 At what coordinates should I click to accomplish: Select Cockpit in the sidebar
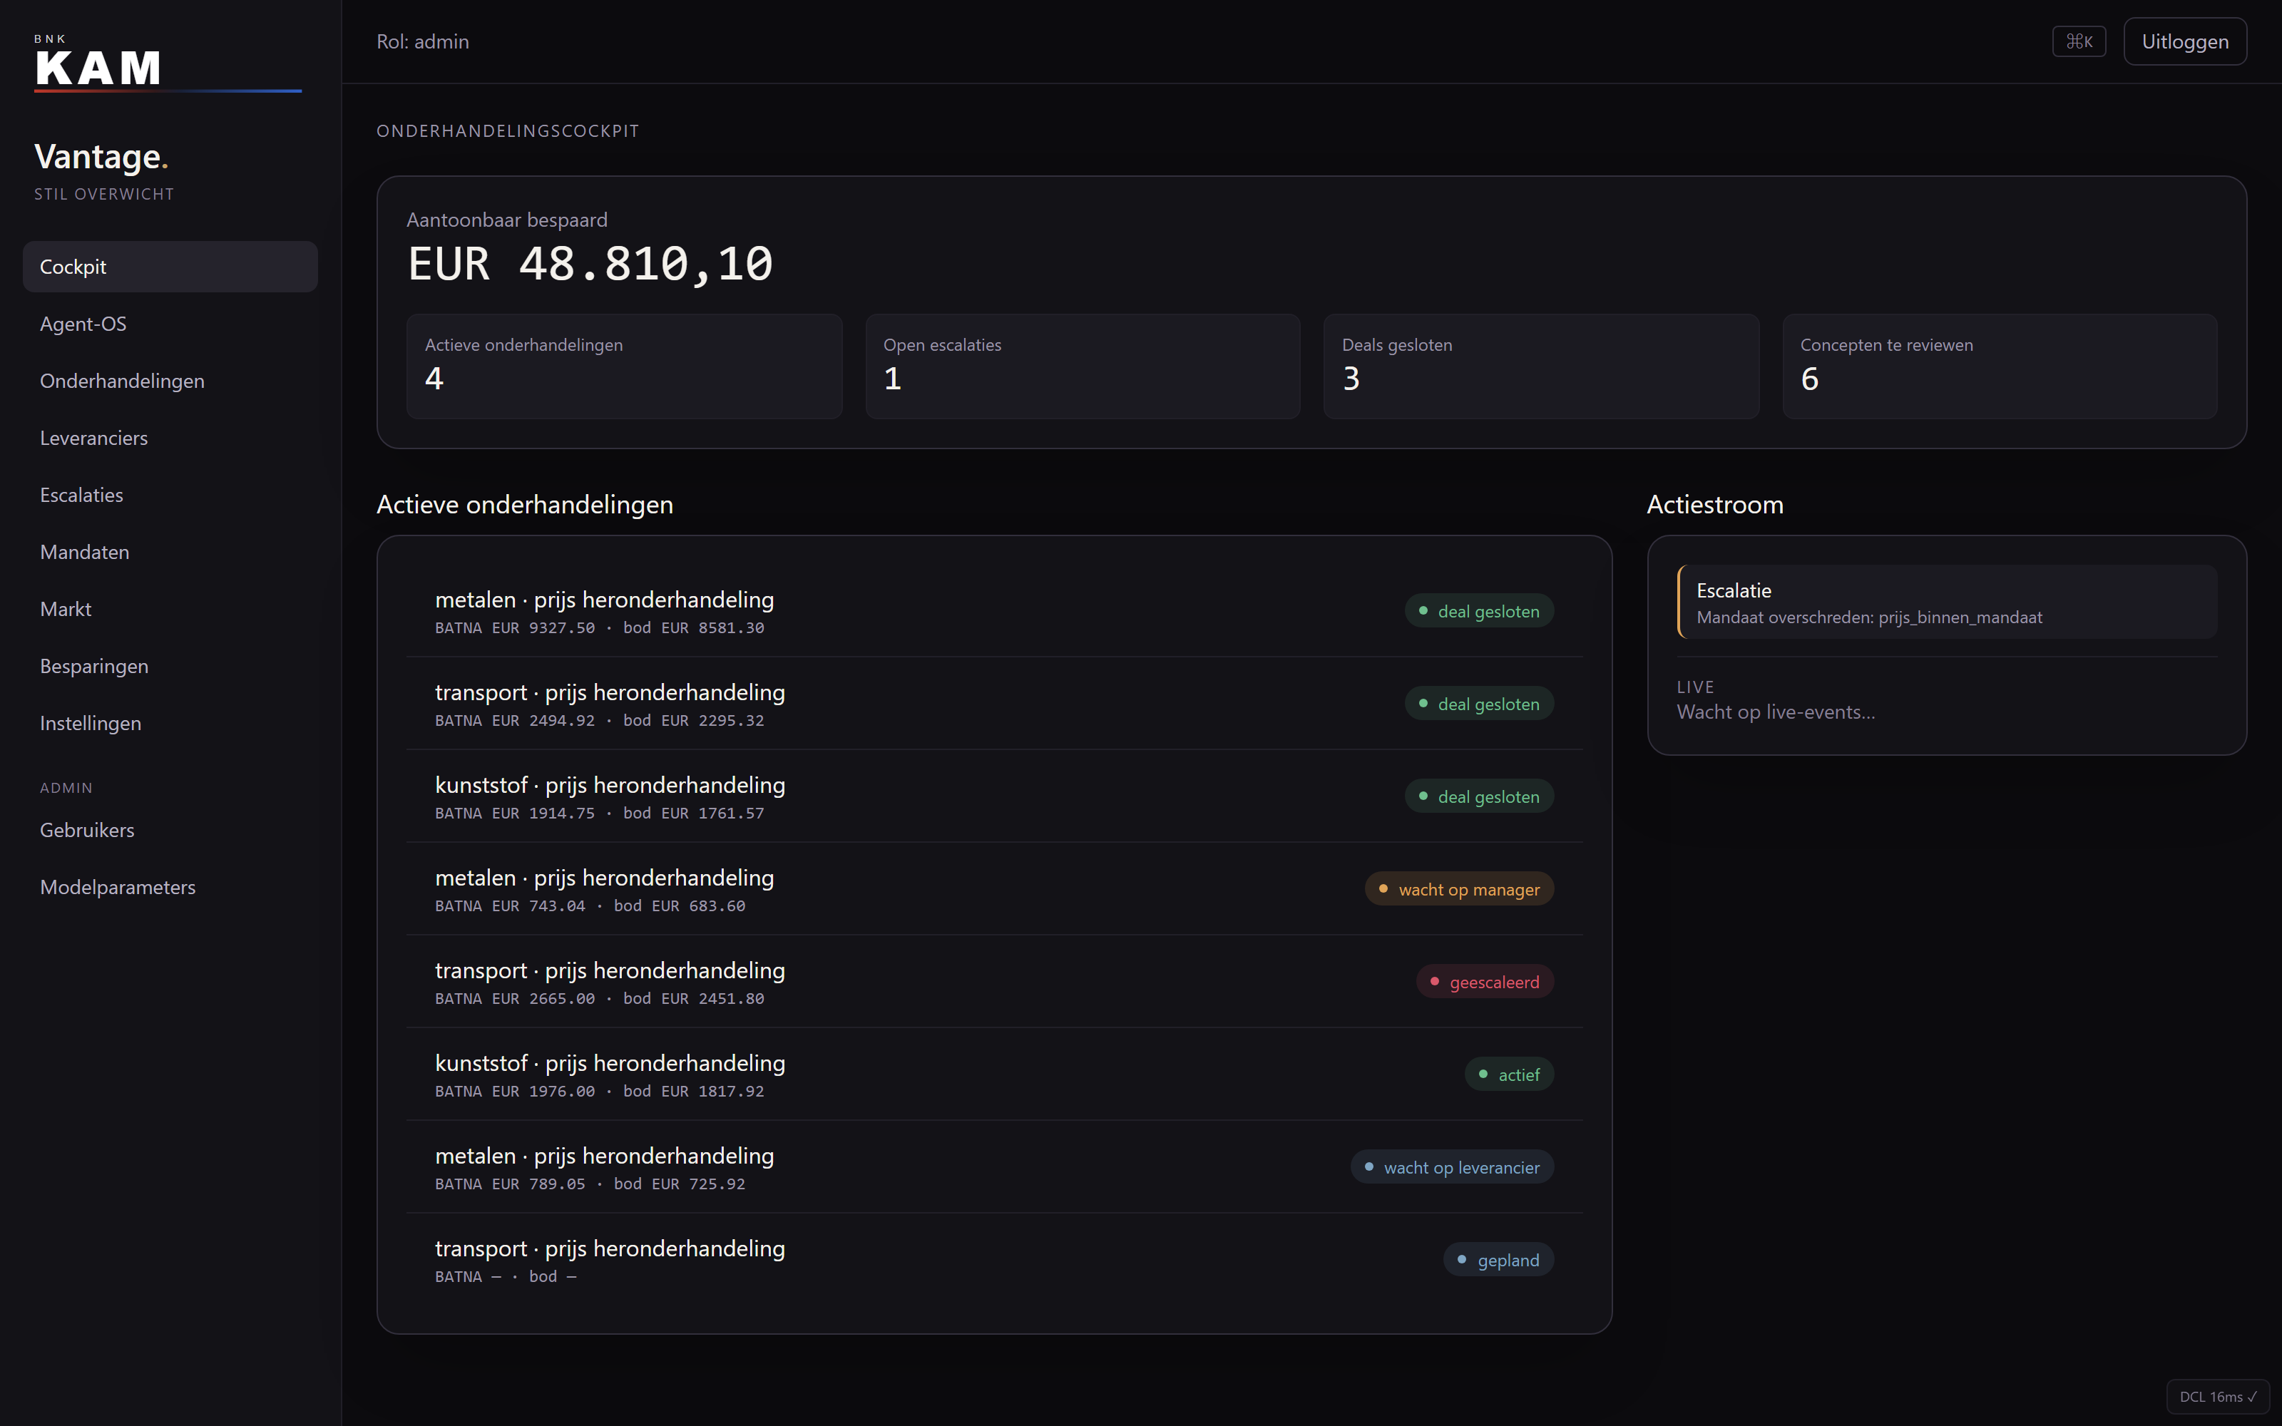pyautogui.click(x=170, y=267)
